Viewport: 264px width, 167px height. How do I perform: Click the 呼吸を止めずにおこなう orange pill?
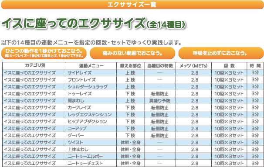tap(221, 53)
